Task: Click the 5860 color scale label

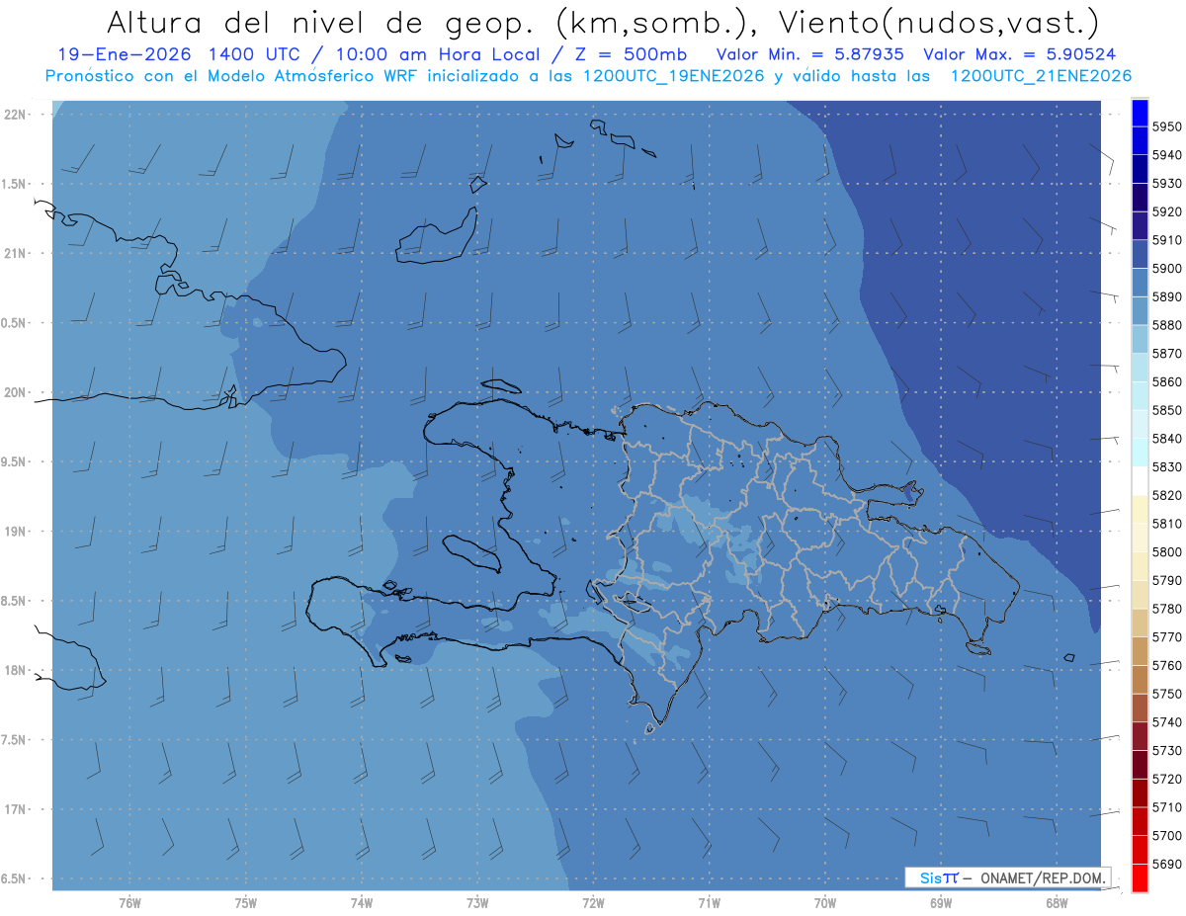Action: [1166, 381]
